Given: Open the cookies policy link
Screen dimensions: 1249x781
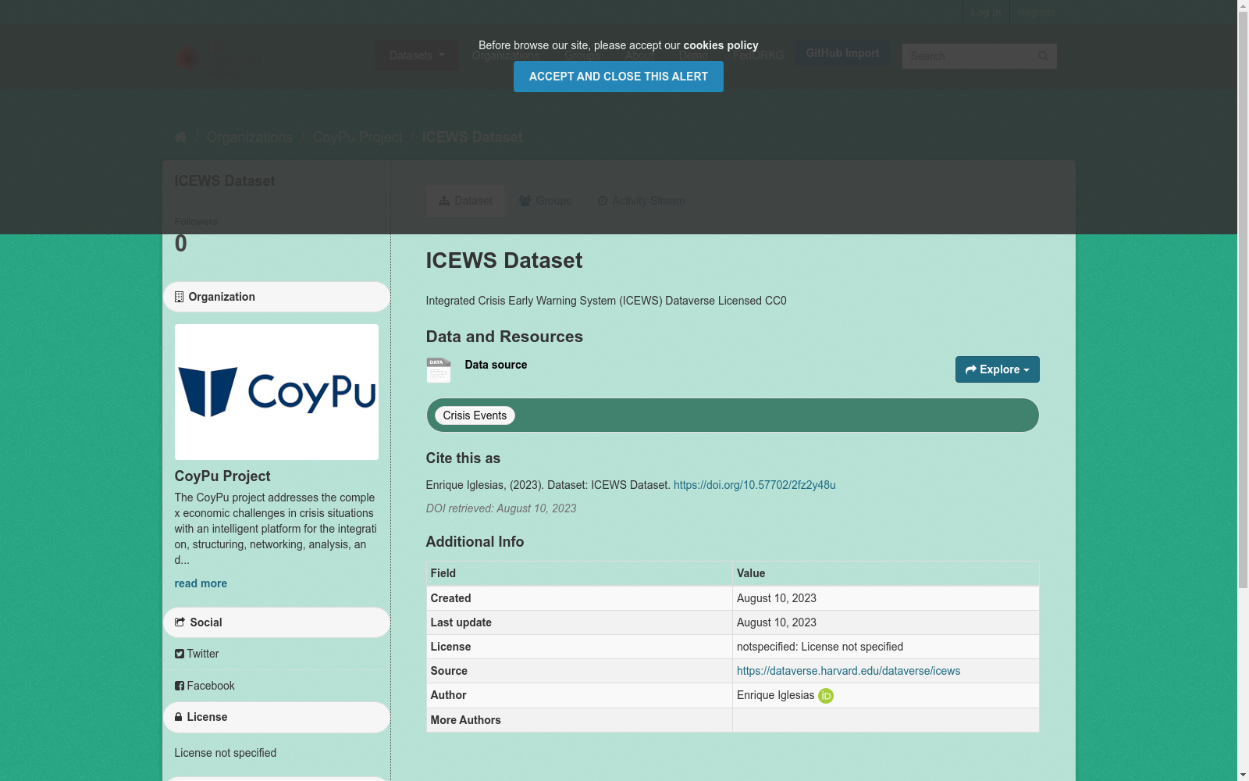Looking at the screenshot, I should point(721,45).
